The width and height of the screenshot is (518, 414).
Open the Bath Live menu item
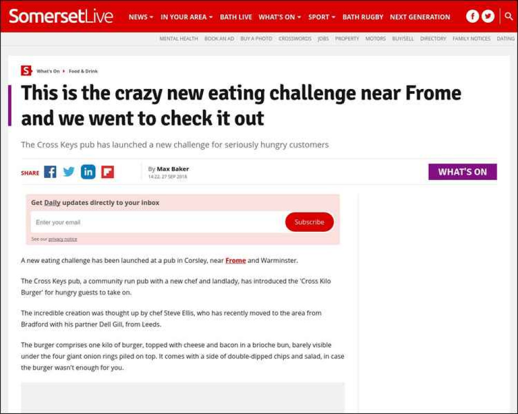pyautogui.click(x=236, y=17)
